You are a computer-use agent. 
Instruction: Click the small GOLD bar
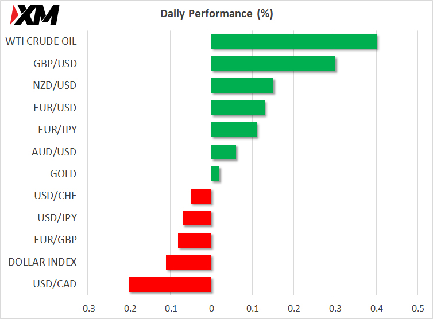pyautogui.click(x=215, y=174)
